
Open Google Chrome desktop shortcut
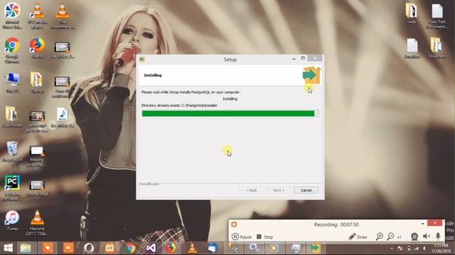12,50
